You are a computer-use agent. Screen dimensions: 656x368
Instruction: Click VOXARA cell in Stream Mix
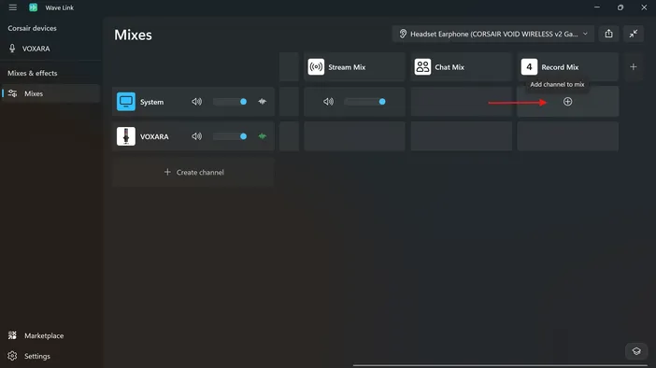point(354,136)
